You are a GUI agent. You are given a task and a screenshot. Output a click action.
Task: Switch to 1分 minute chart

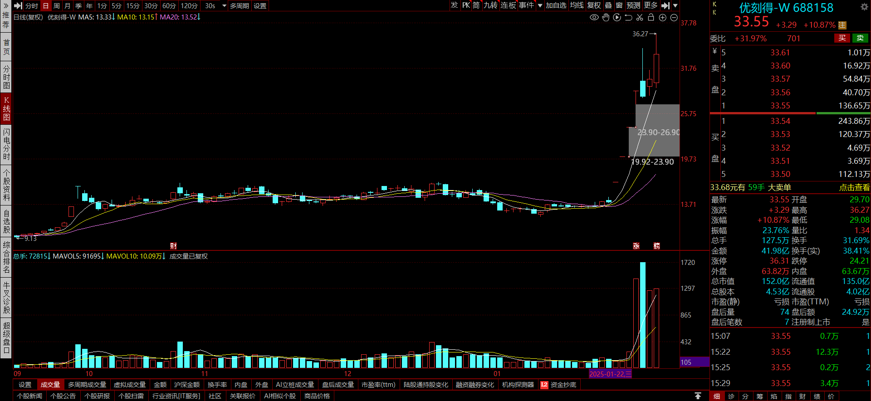tap(102, 6)
